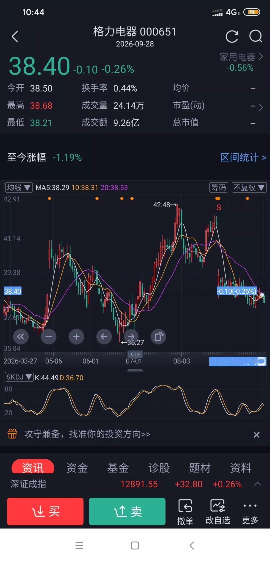This screenshot has height=561, width=270.
Task: Tap the 08-03 date axis label
Action: [181, 361]
